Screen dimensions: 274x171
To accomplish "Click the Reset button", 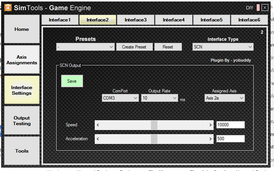I will click(x=168, y=47).
